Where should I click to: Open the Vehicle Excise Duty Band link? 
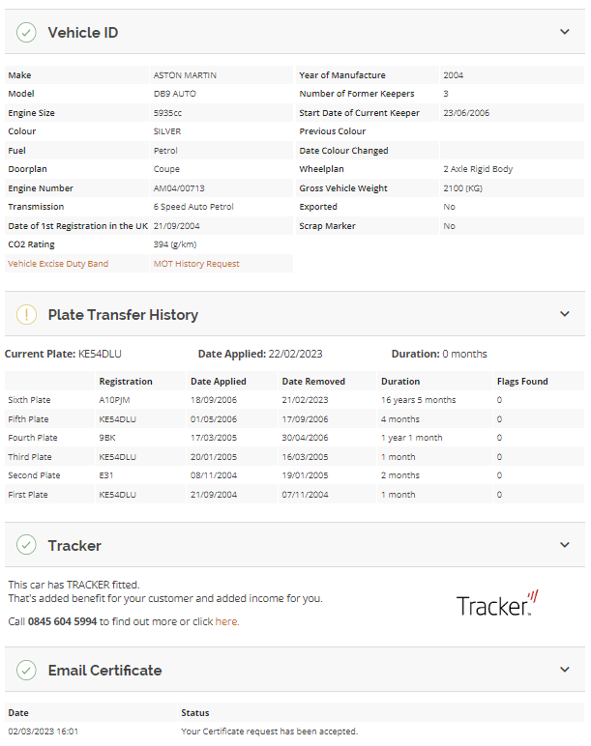(58, 264)
